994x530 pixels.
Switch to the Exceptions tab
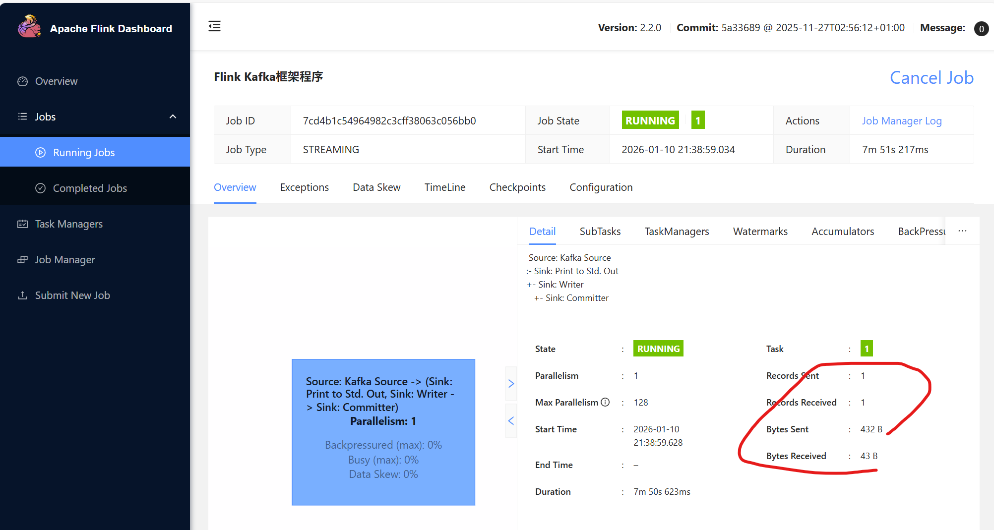click(x=304, y=187)
